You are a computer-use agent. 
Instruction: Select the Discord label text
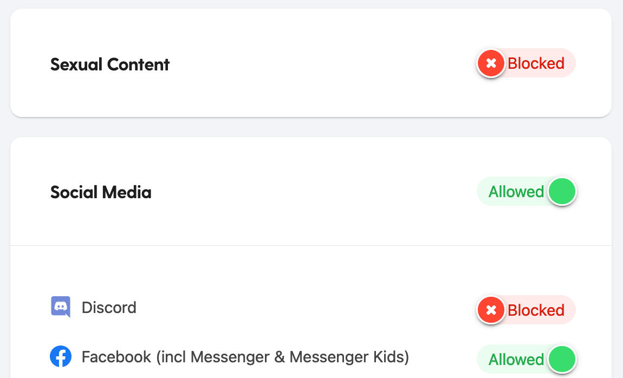tap(109, 308)
